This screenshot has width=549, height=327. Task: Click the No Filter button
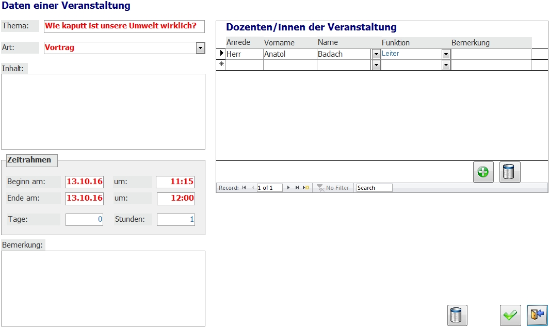click(333, 188)
